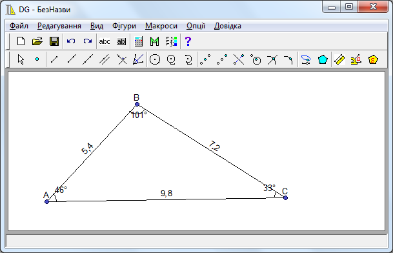Click the 33° angle label
This screenshot has height=253, width=393.
(270, 188)
